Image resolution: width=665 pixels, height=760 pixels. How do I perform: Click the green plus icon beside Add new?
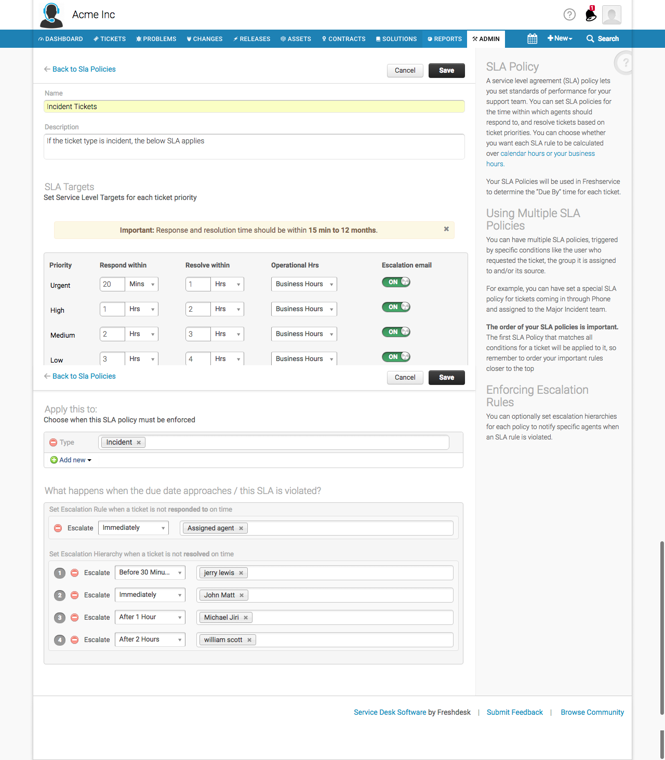coord(54,460)
